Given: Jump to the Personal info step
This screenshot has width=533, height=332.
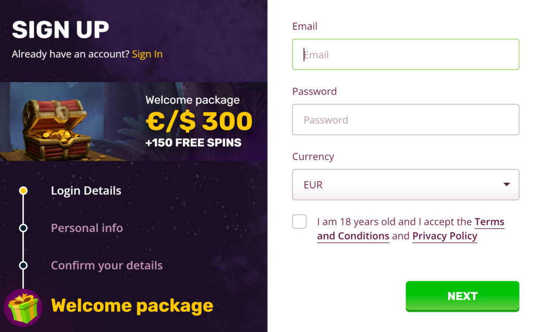Looking at the screenshot, I should tap(86, 228).
